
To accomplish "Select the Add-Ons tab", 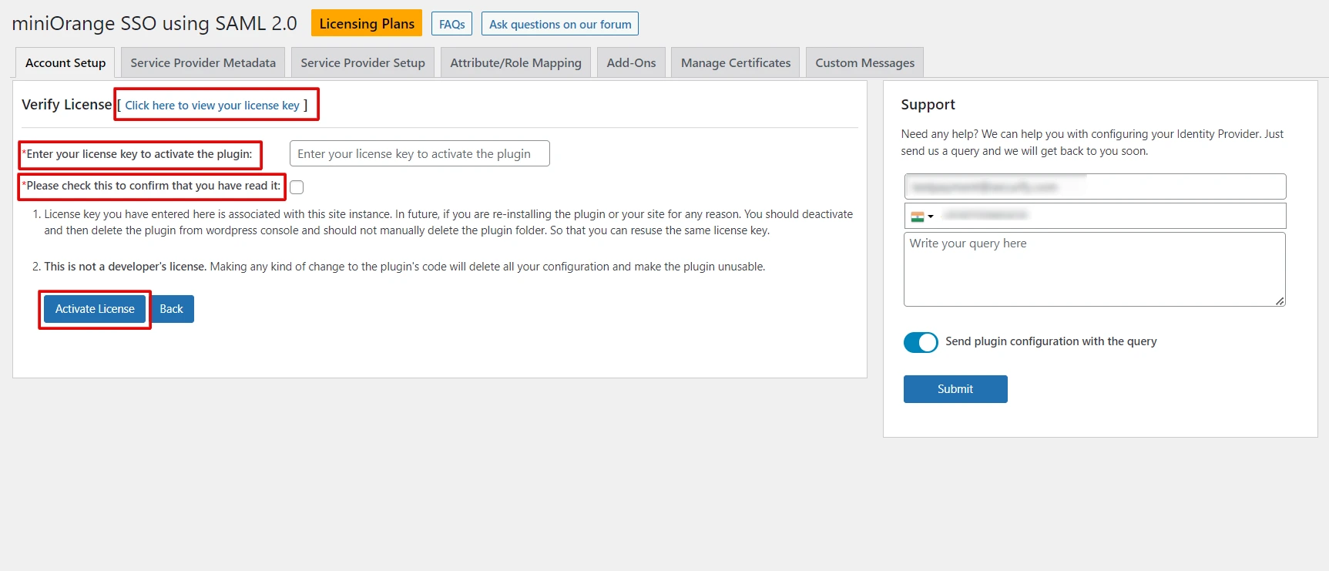I will 631,62.
